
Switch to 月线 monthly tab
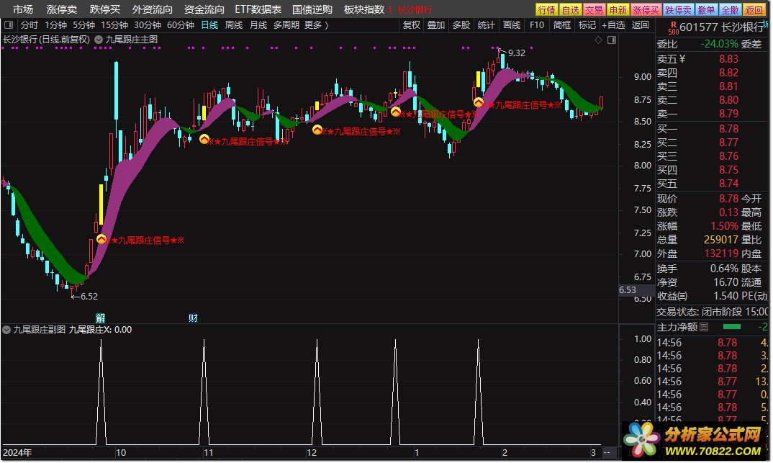(x=258, y=24)
